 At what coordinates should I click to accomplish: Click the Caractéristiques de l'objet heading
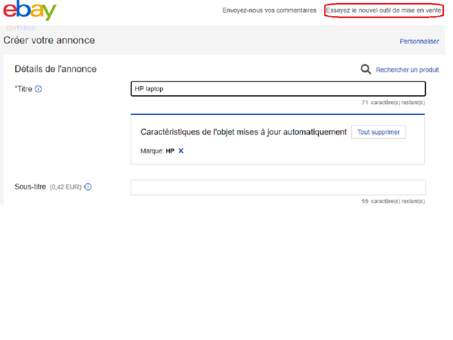pos(244,132)
